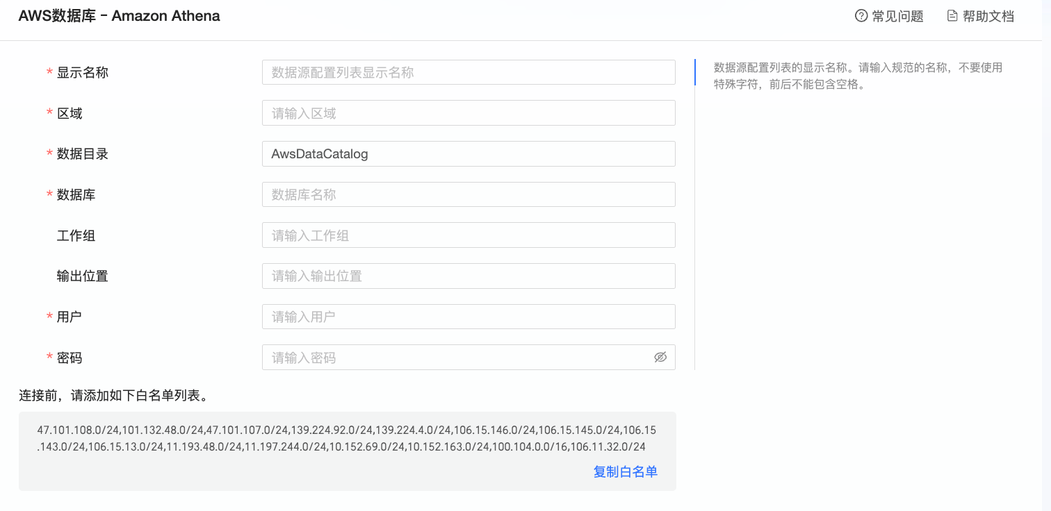This screenshot has width=1051, height=511.
Task: Toggle password visibility eye icon
Action: (660, 358)
